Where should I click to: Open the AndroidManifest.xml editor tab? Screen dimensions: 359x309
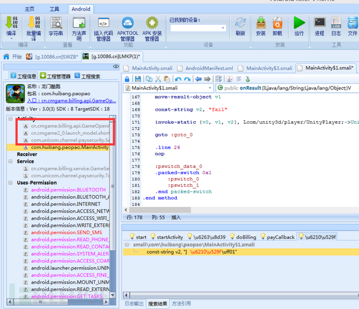pos(205,68)
